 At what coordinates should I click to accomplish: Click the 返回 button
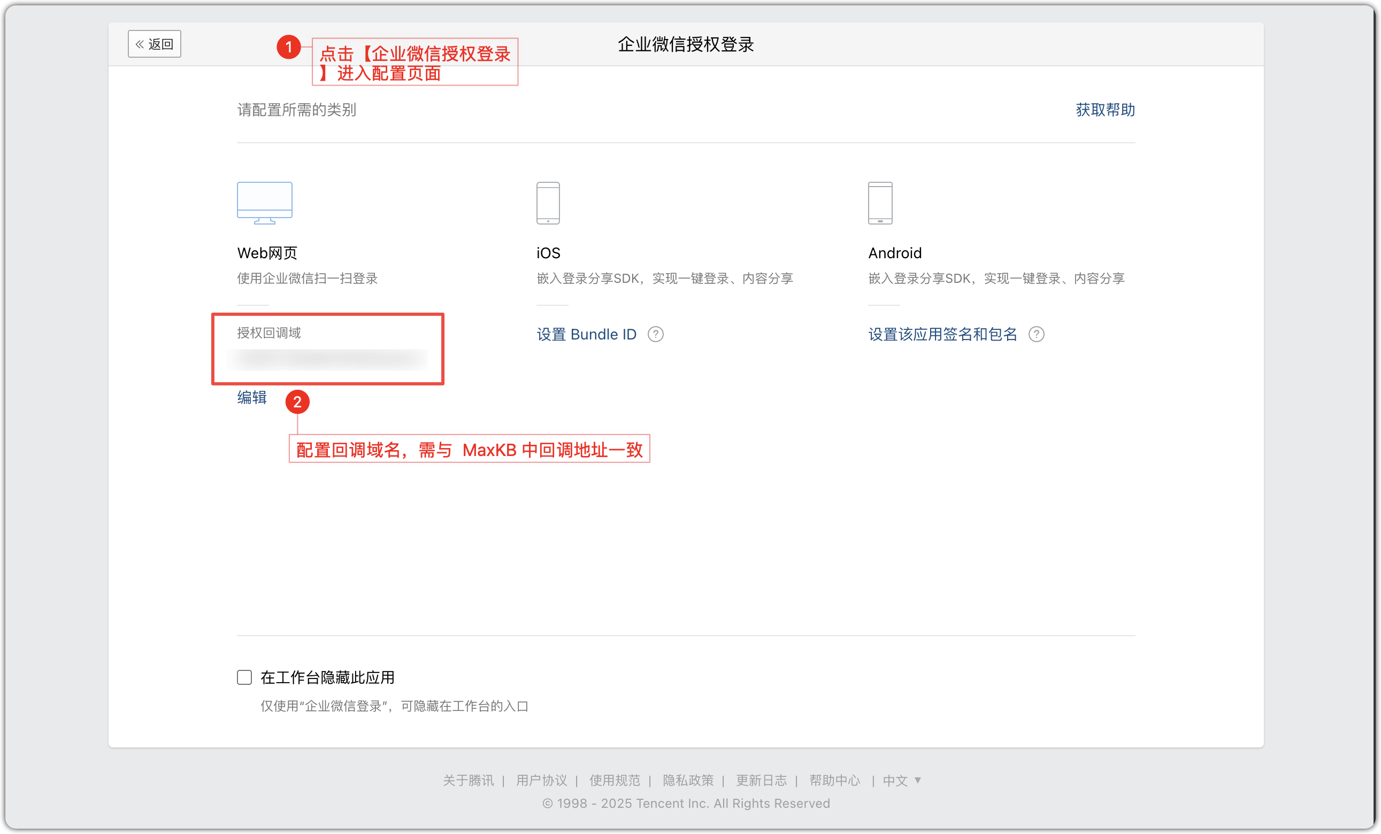[x=154, y=44]
